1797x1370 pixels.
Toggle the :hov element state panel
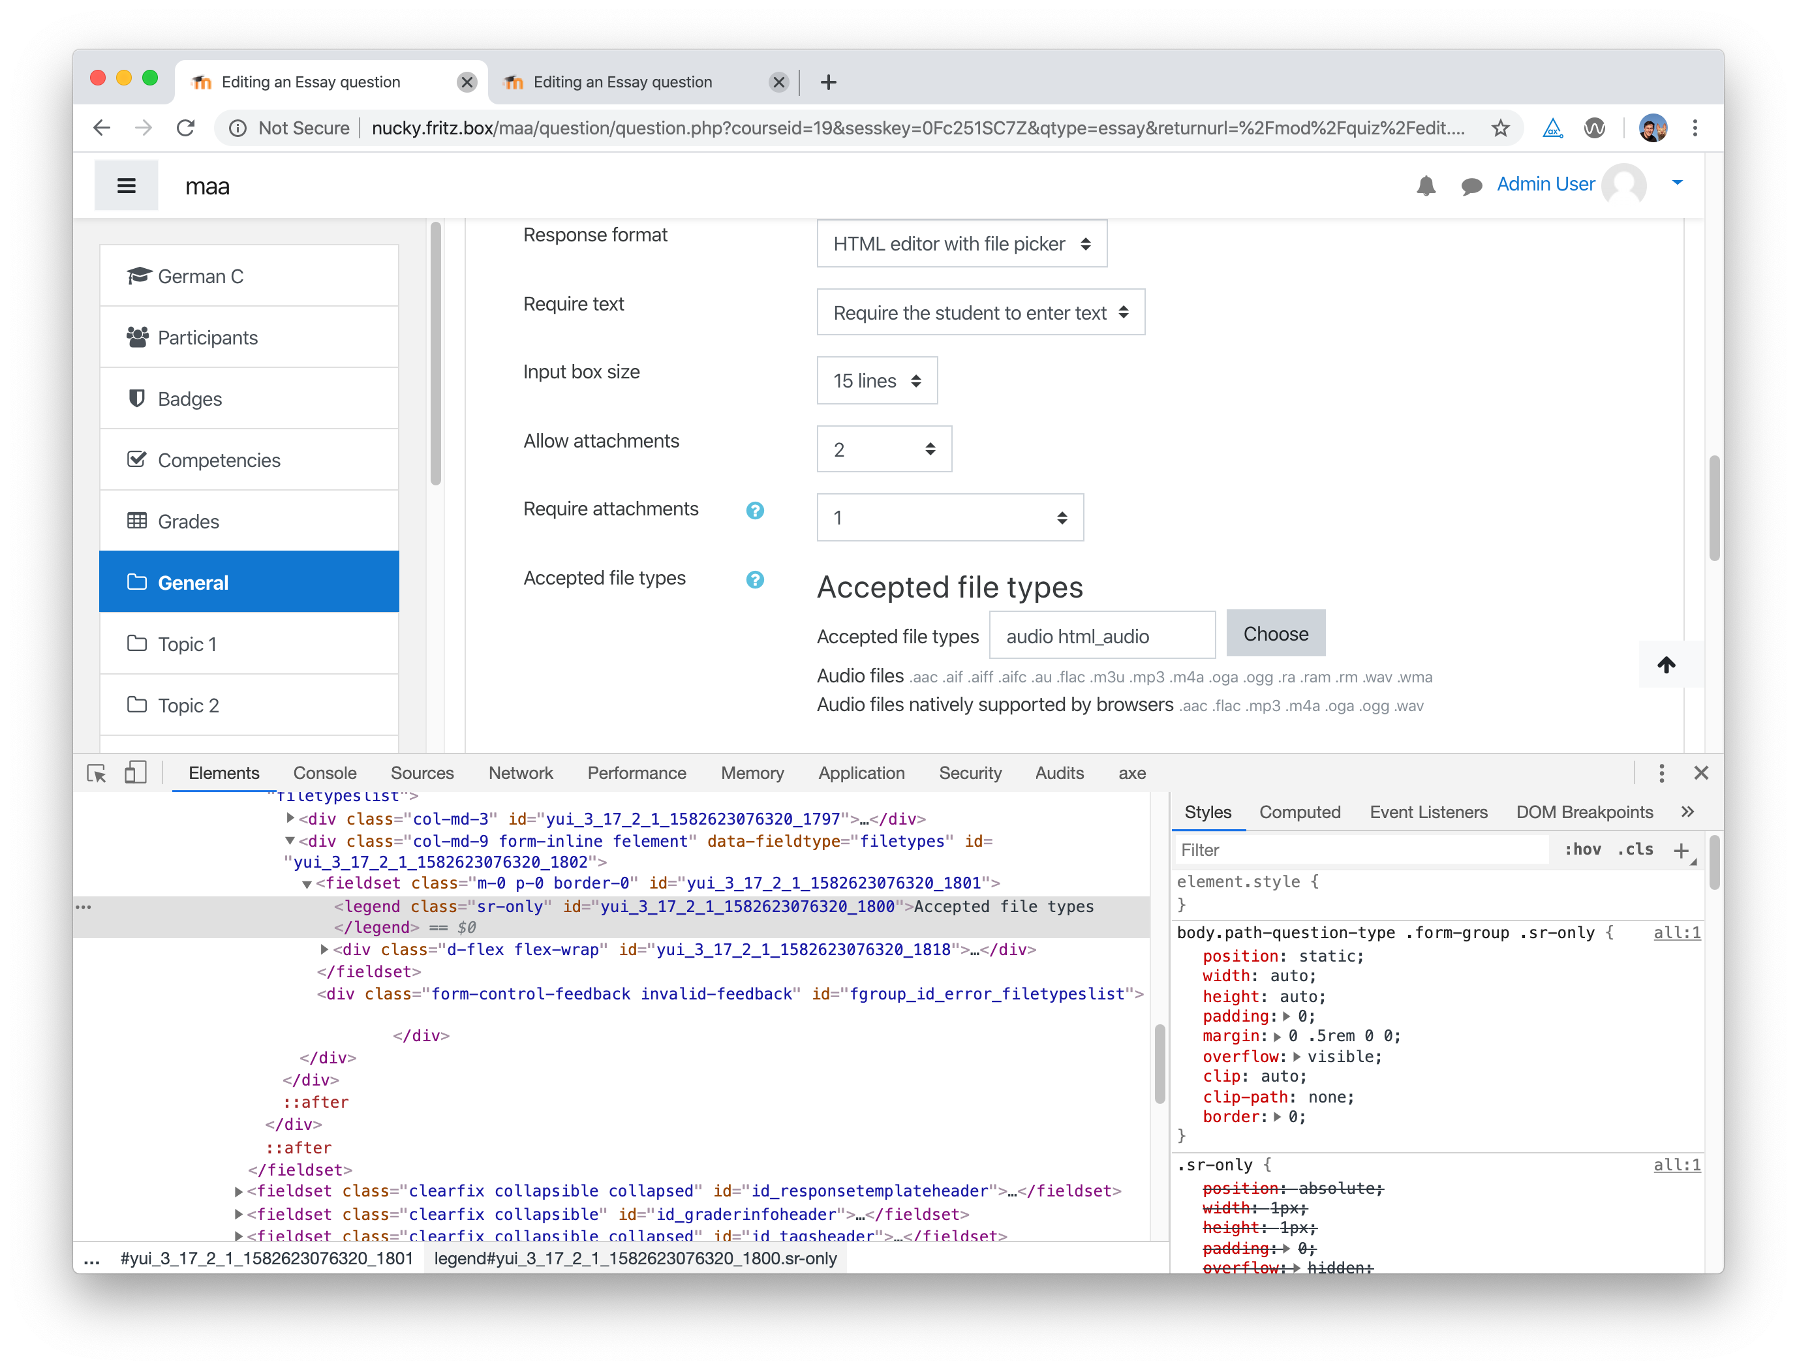click(x=1581, y=849)
